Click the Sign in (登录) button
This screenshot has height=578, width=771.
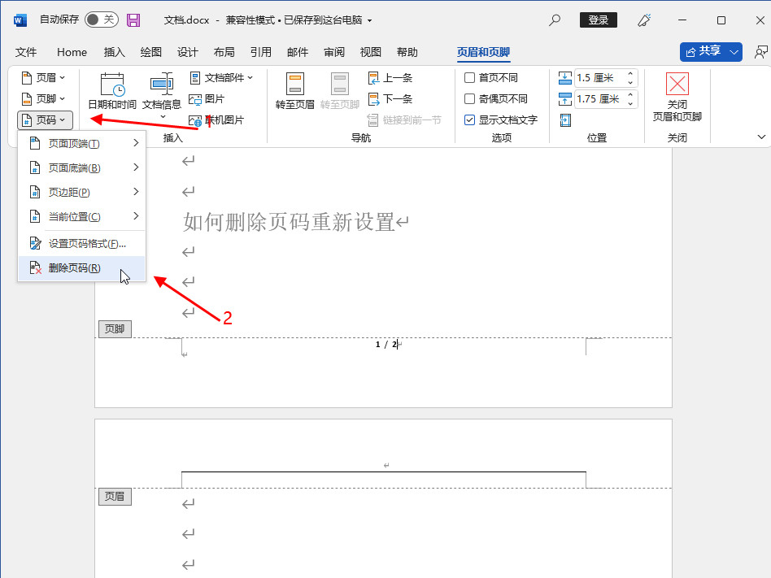point(598,20)
